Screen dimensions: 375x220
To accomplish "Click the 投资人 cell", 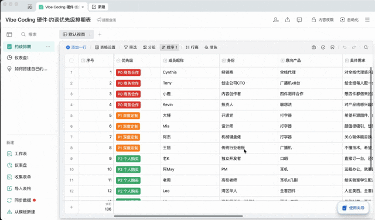I will point(248,105).
